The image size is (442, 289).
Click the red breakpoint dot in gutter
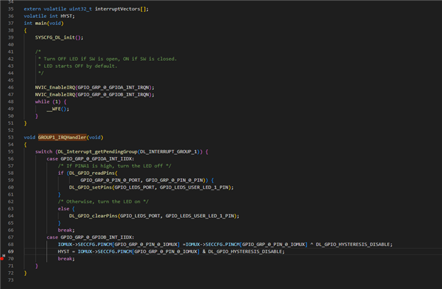click(x=3, y=258)
